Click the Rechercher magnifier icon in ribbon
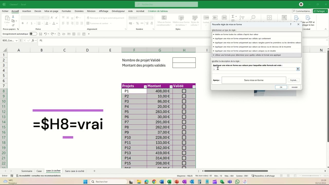This screenshot has height=185, width=329. coord(253,17)
